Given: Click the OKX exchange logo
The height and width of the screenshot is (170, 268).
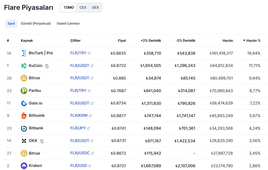Looking at the screenshot, I should (x=24, y=141).
